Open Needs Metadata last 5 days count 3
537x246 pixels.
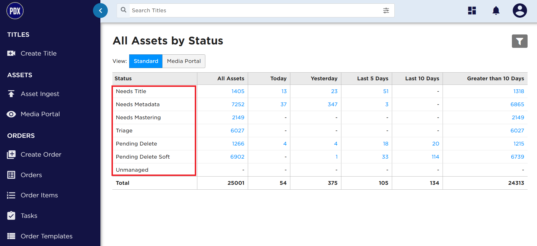click(x=387, y=104)
